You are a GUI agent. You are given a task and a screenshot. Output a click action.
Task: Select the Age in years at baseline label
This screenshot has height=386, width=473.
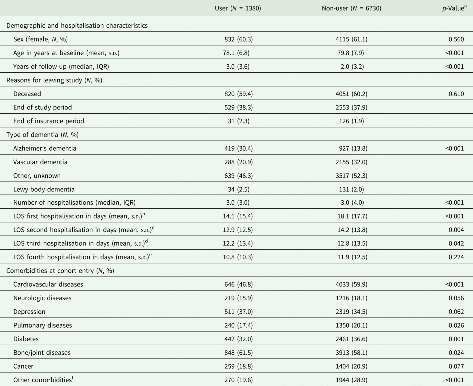[67, 53]
